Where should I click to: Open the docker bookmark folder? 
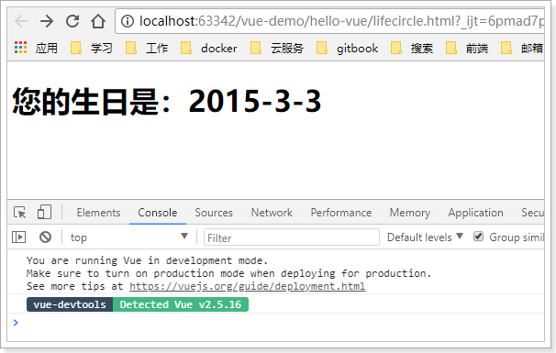click(x=209, y=48)
